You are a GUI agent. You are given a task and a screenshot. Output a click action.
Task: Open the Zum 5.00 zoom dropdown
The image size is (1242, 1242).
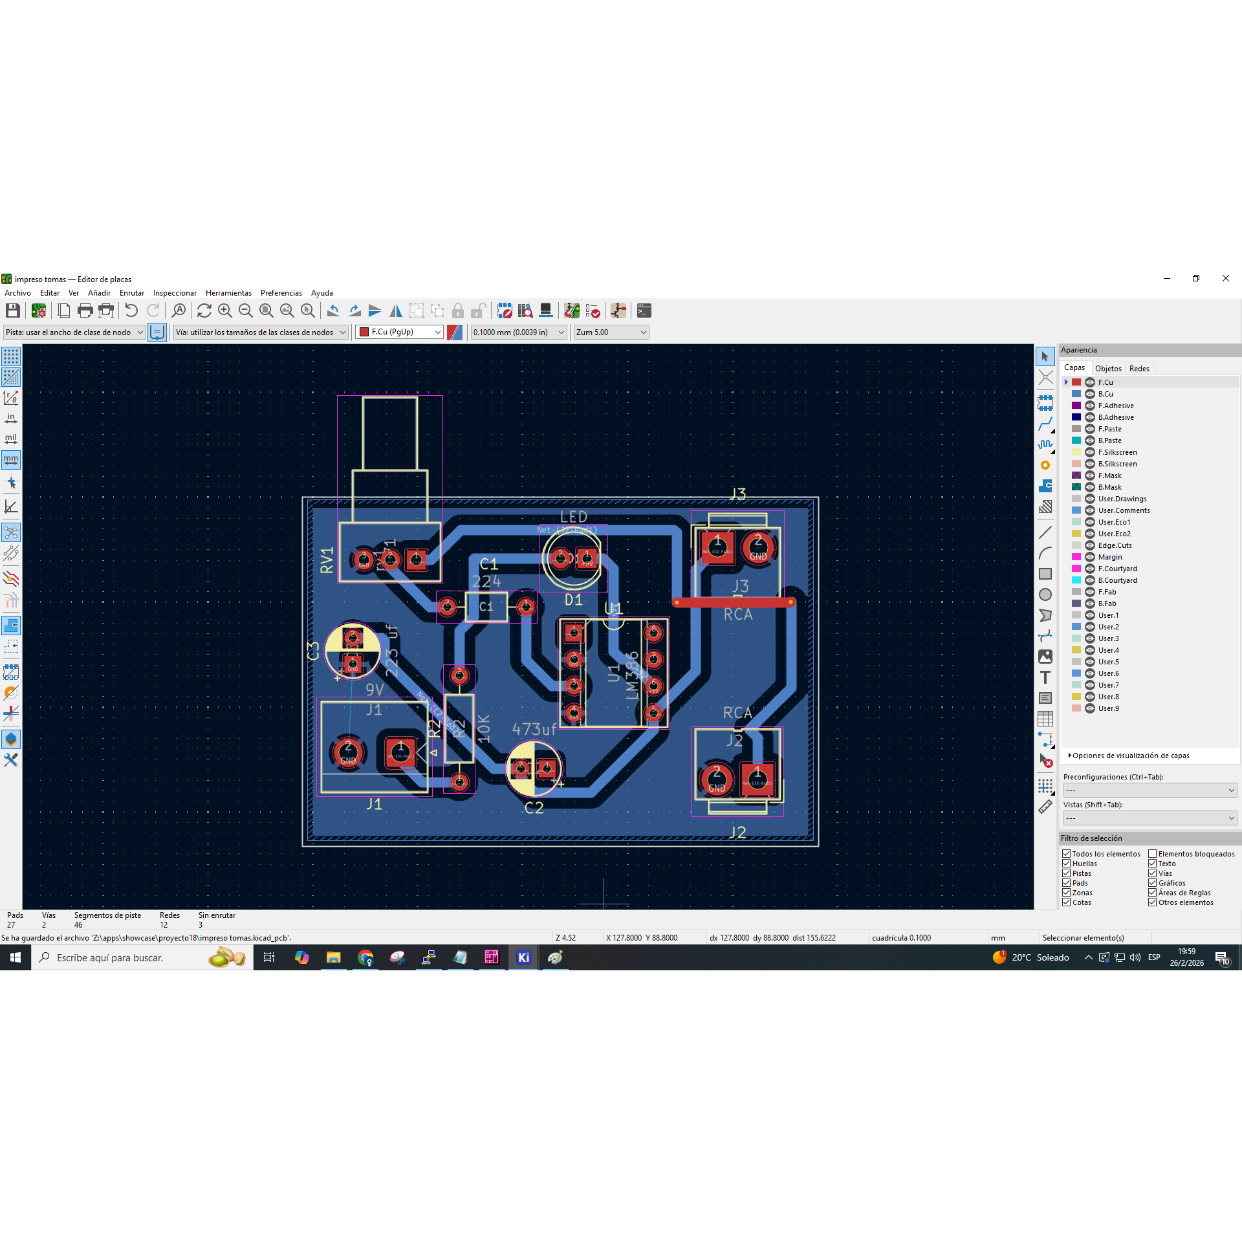coord(611,332)
